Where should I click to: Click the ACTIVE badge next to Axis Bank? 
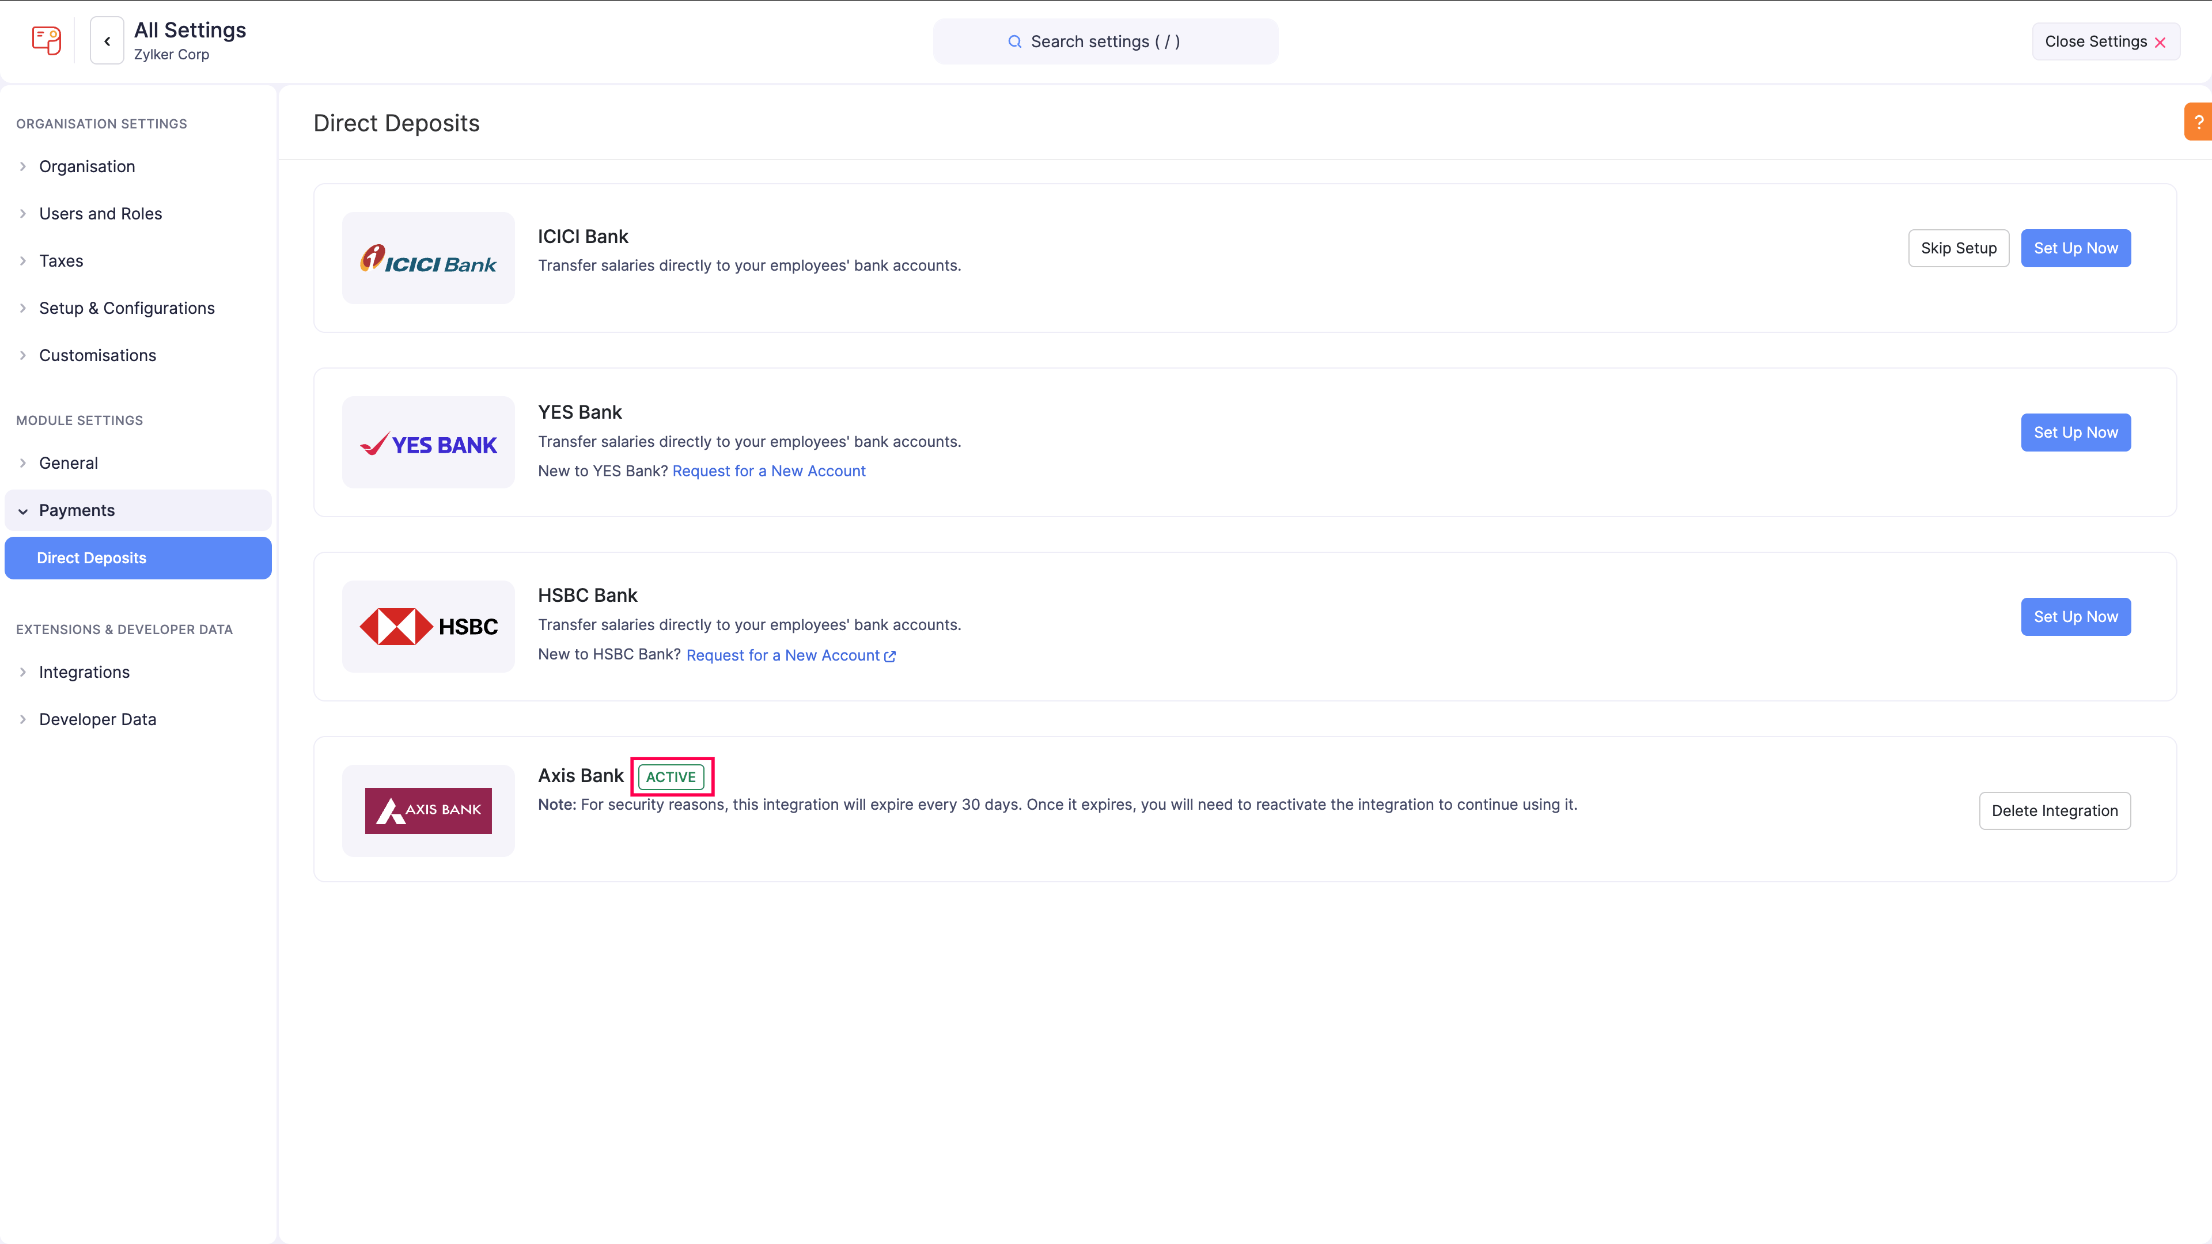click(x=671, y=777)
